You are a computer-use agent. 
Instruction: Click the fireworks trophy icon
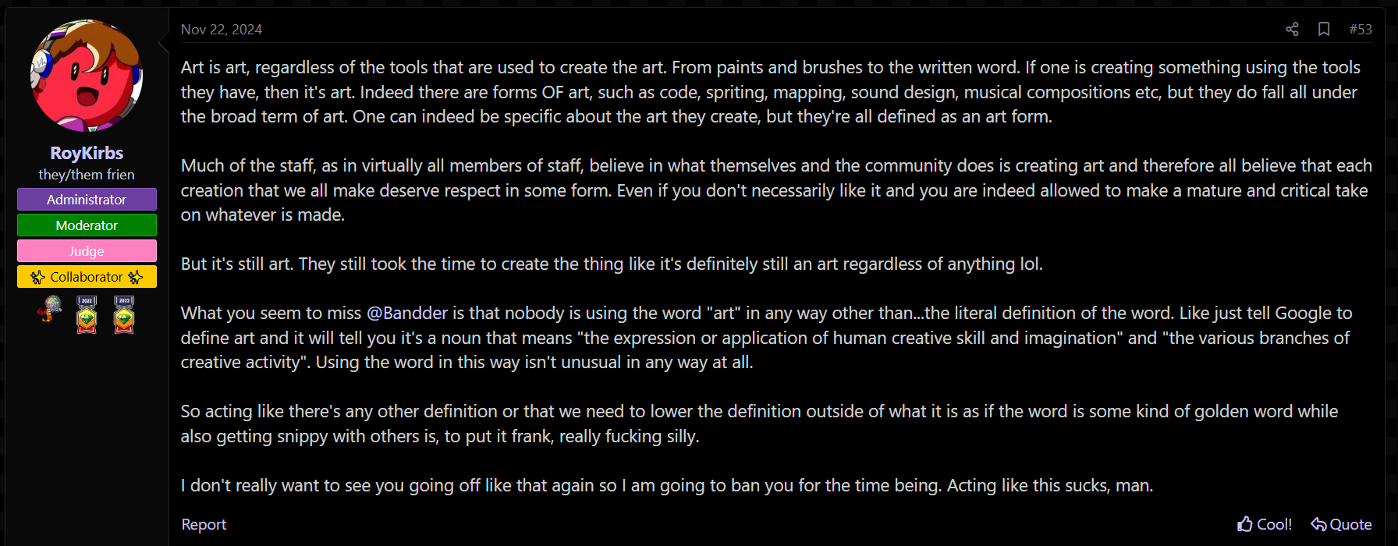pos(49,309)
